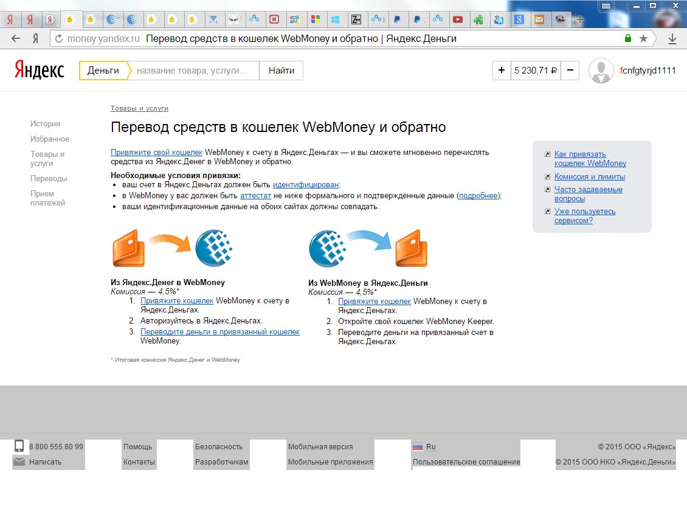
Task: Switch to the orange mail envelope tab
Action: 539,19
